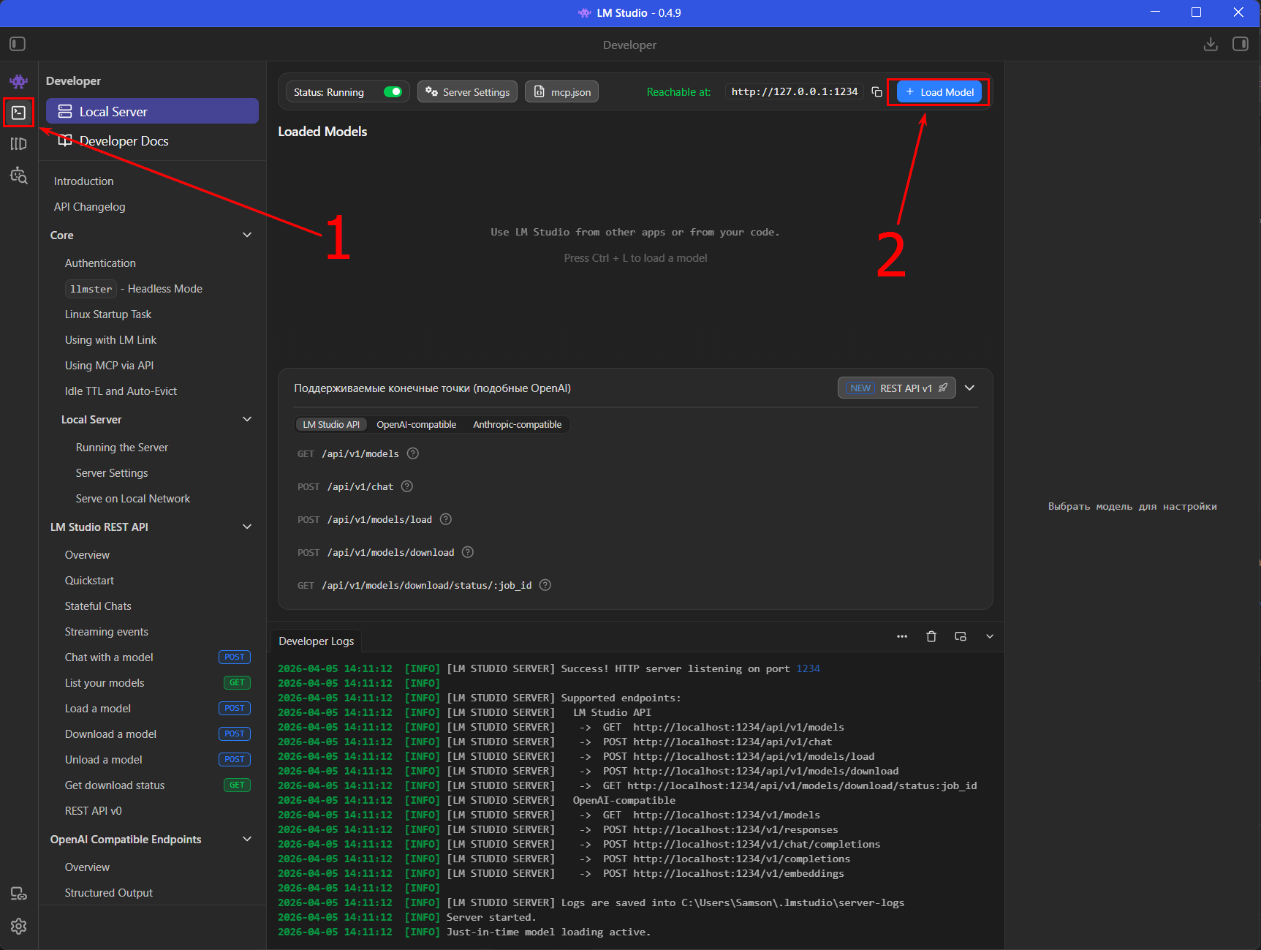Open the Developer terminal icon in sidebar
Viewport: 1261px width, 950px height.
pyautogui.click(x=18, y=113)
